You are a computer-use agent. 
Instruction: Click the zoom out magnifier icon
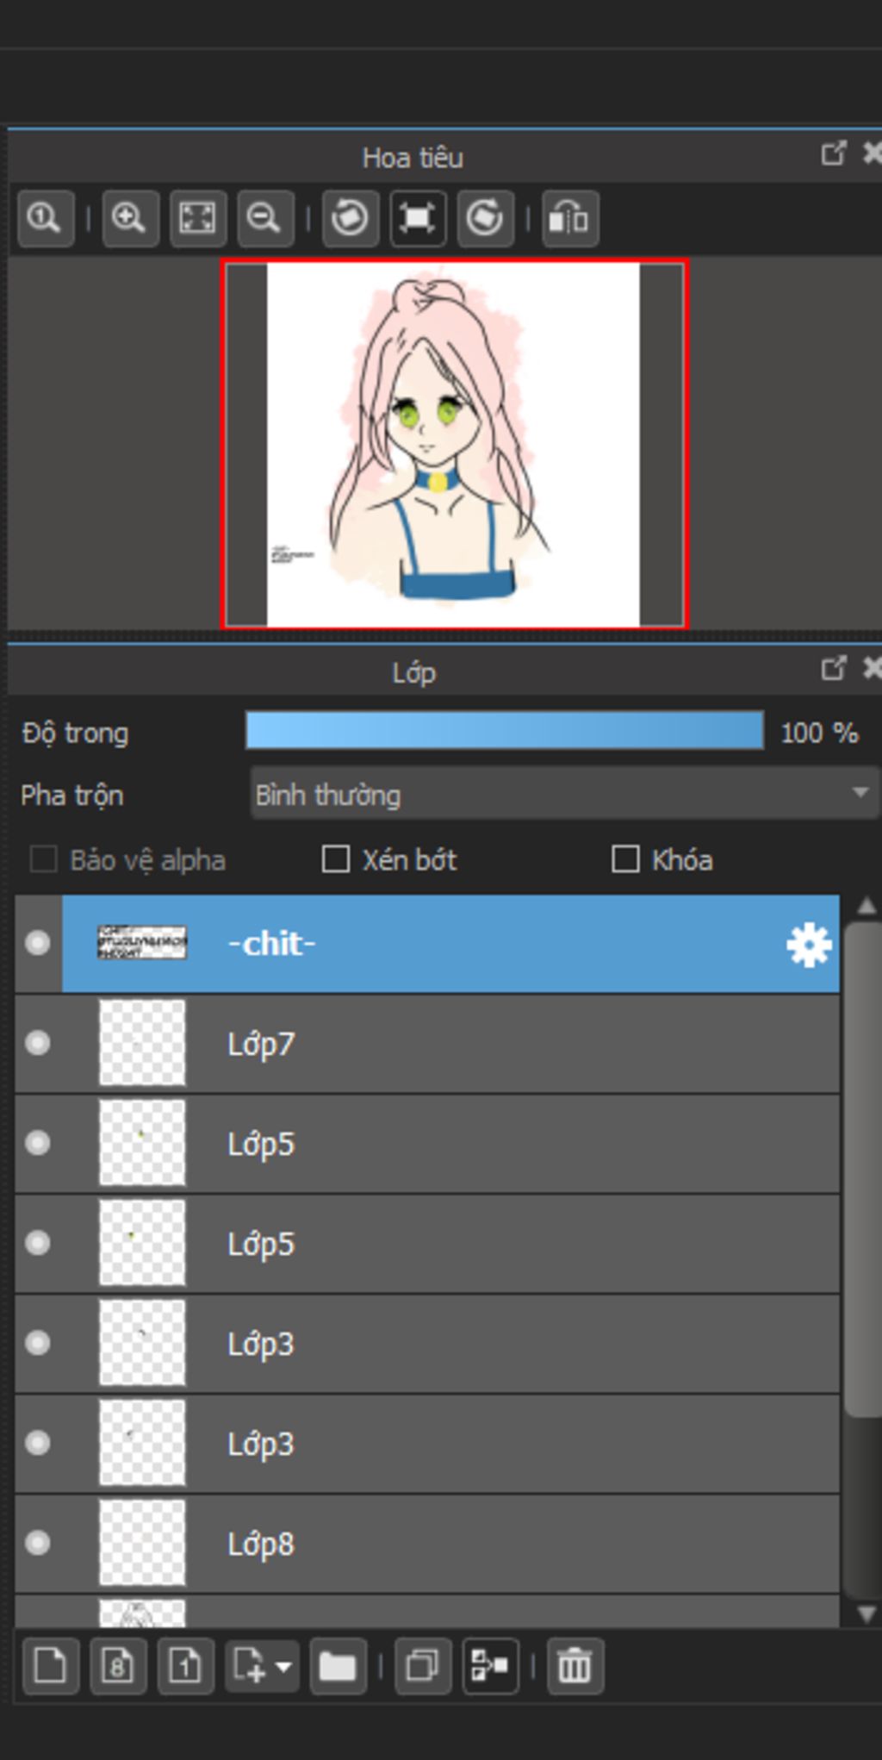pyautogui.click(x=264, y=218)
